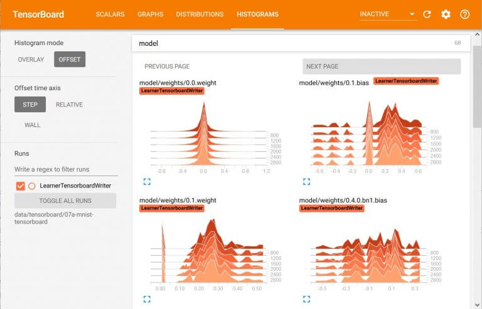The width and height of the screenshot is (482, 309).
Task: Set offset time axis to RELATIVE
Action: (69, 105)
